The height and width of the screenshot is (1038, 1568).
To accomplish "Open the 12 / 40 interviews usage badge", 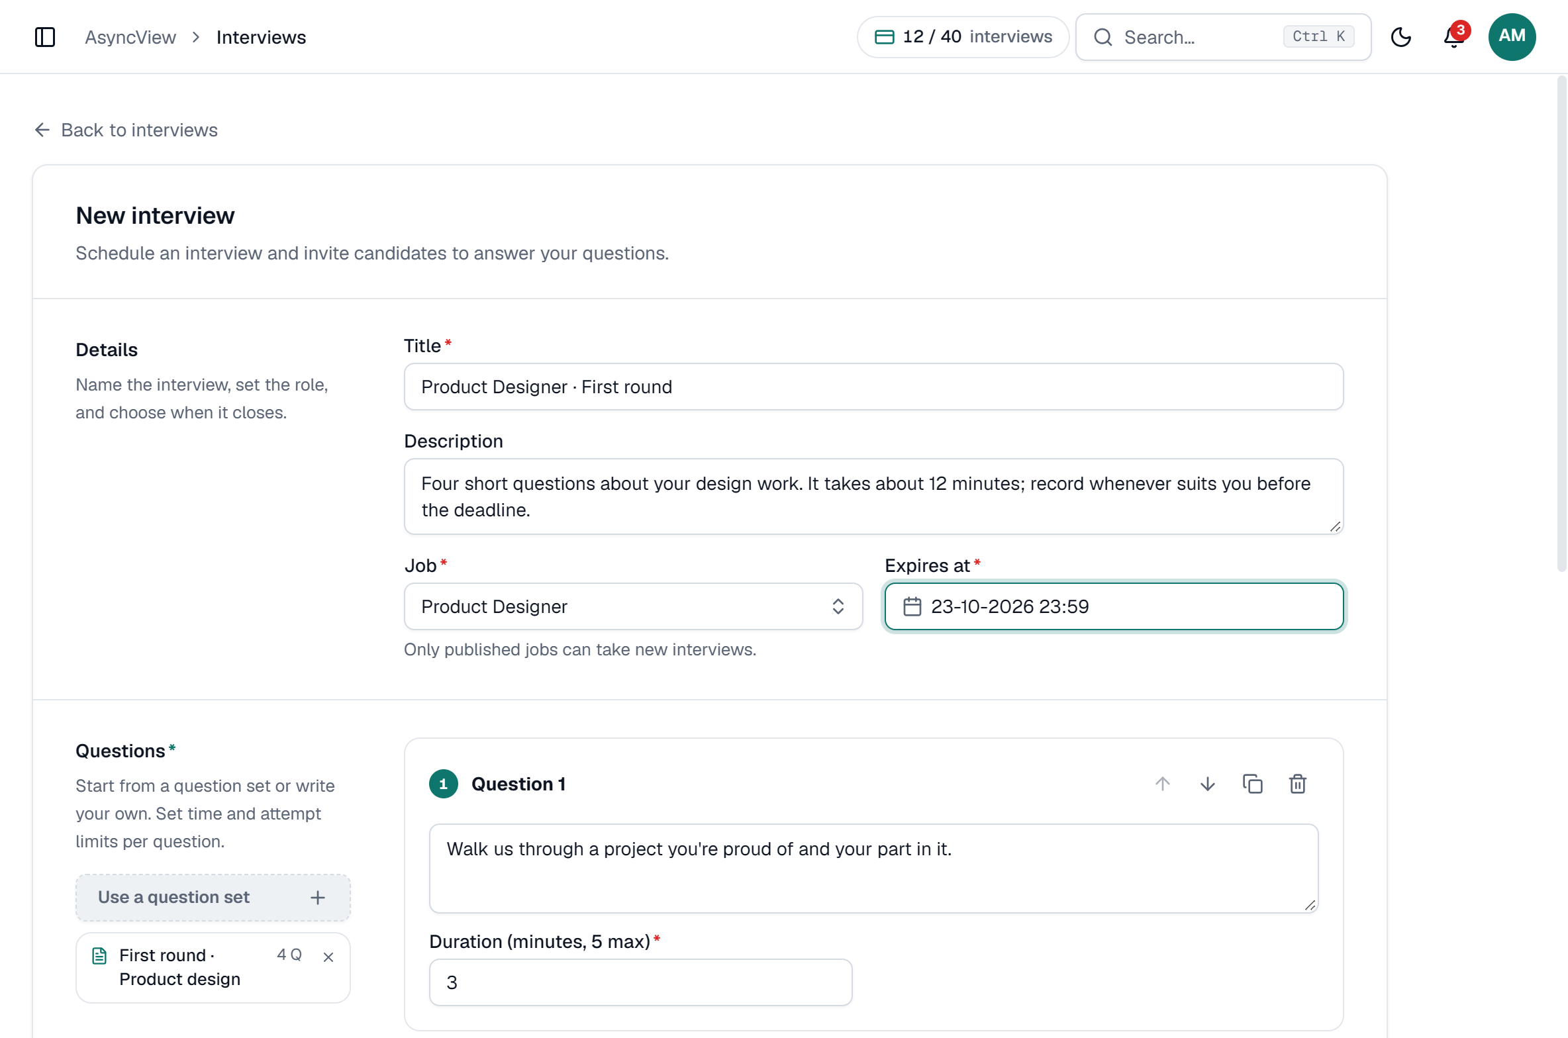I will pyautogui.click(x=963, y=37).
